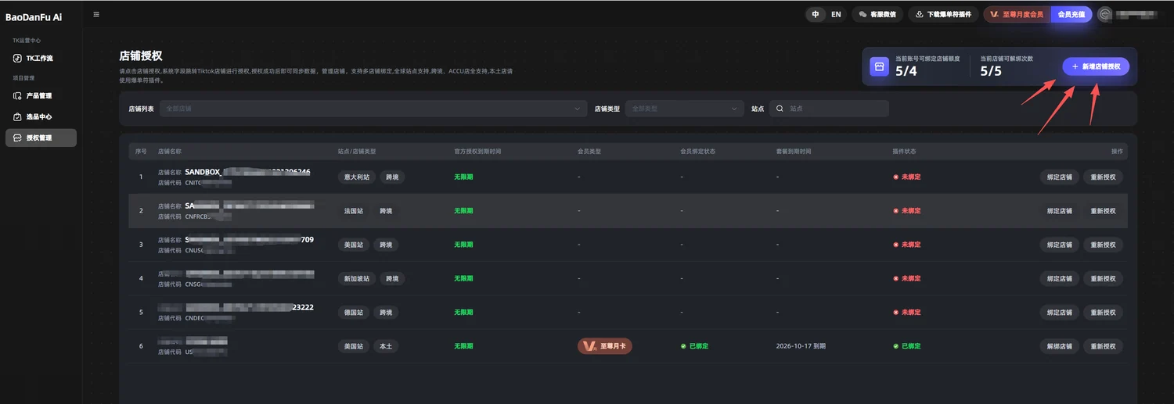Click the 法国站 site tag
1174x404 pixels.
click(x=354, y=211)
